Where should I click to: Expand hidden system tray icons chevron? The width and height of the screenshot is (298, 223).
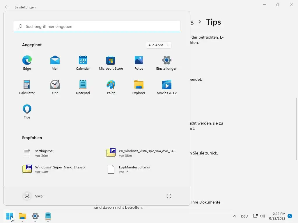click(235, 216)
